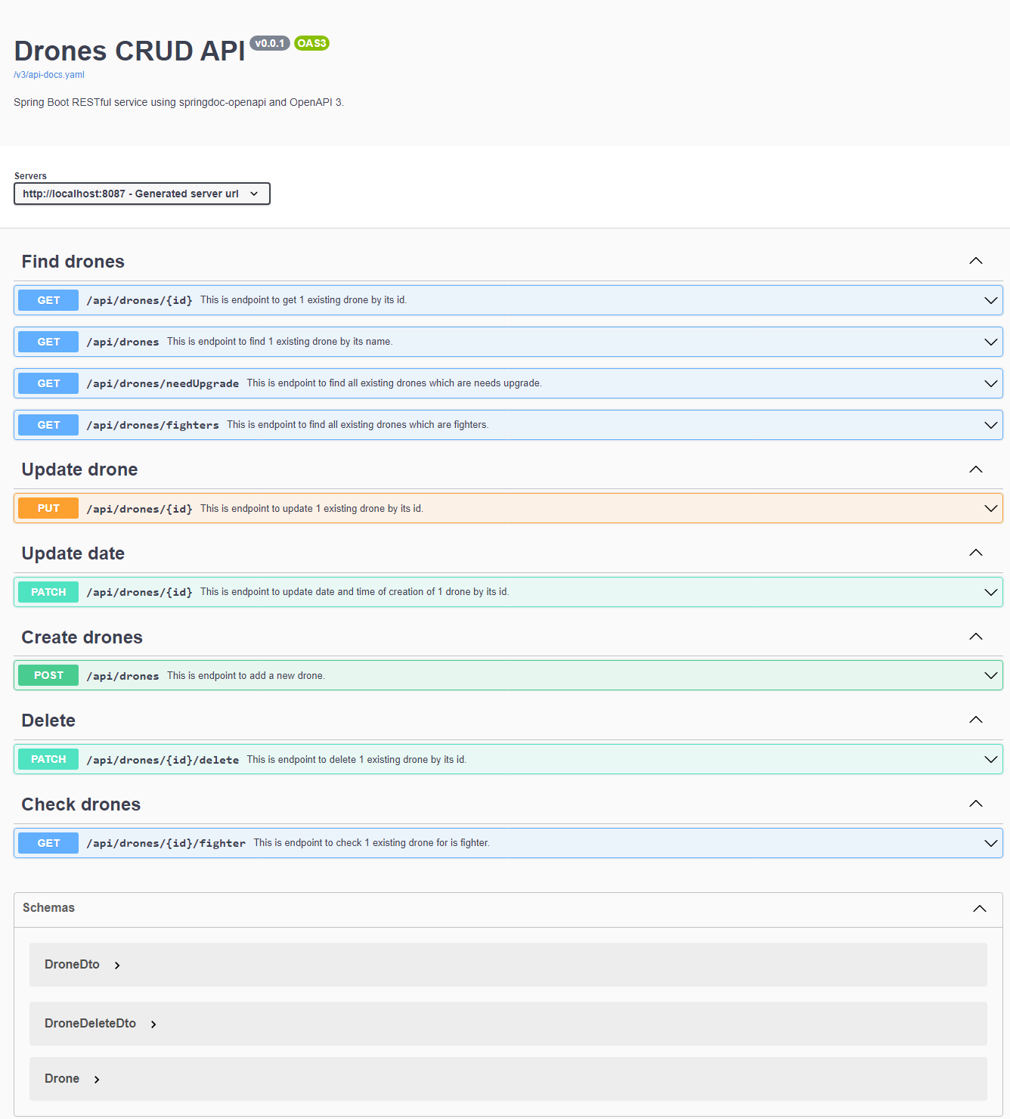Click the POST badge for /api/drones

click(48, 675)
